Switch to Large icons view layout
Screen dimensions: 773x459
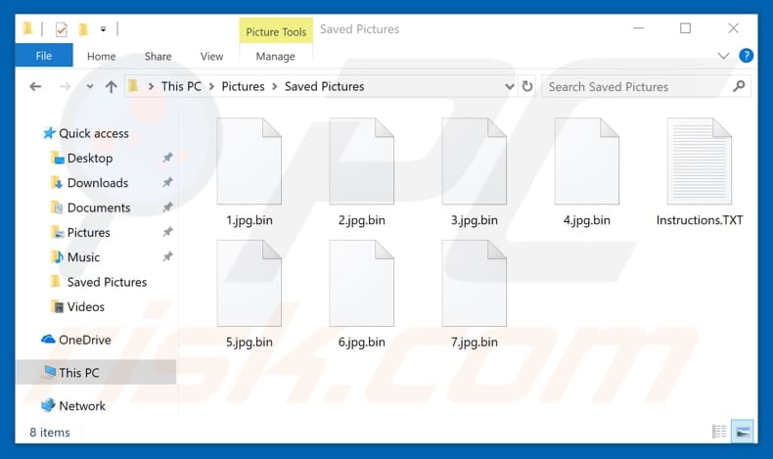[x=743, y=432]
